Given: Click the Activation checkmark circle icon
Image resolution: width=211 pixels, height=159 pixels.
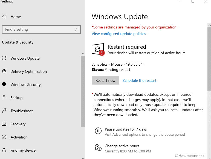Looking at the screenshot, I should coord(4,137).
